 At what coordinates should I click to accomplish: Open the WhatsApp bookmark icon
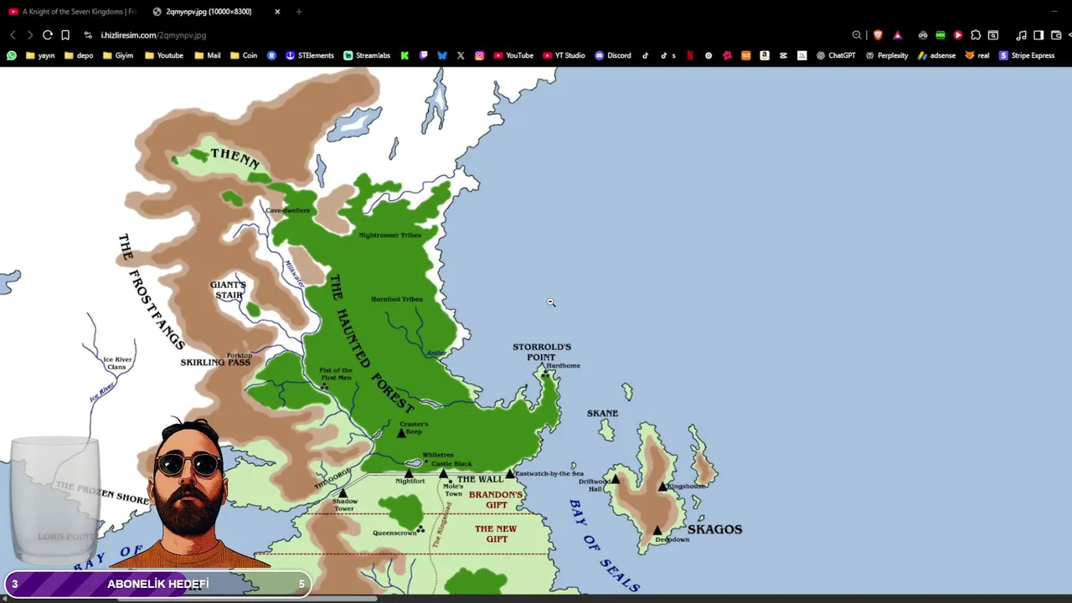[x=11, y=55]
